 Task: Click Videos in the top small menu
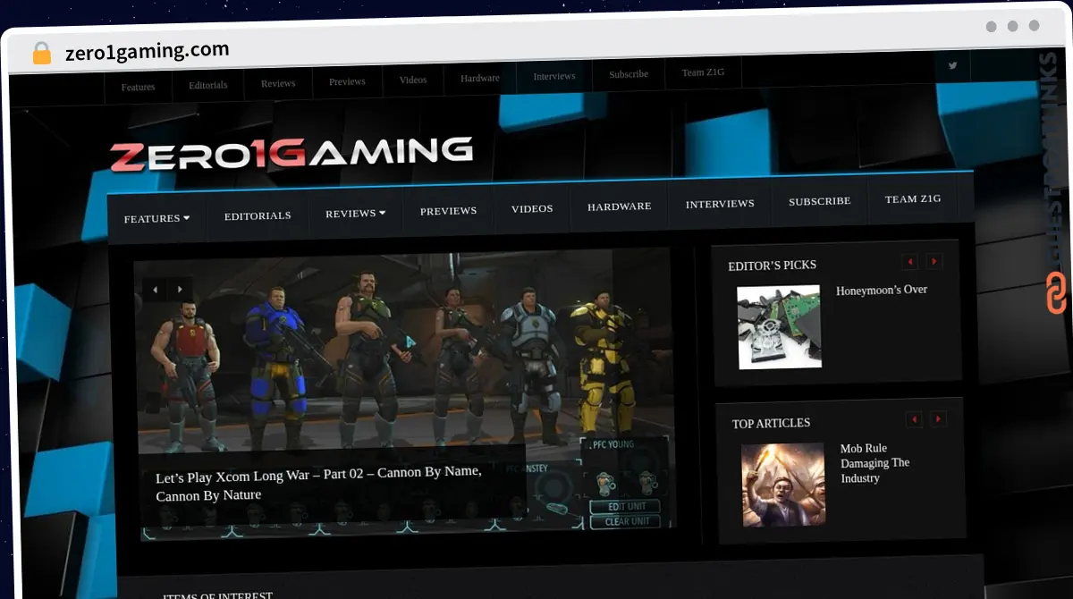click(413, 80)
